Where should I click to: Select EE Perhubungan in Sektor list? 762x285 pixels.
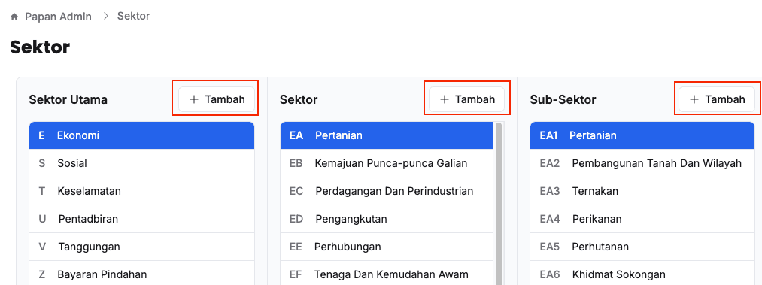click(x=387, y=247)
